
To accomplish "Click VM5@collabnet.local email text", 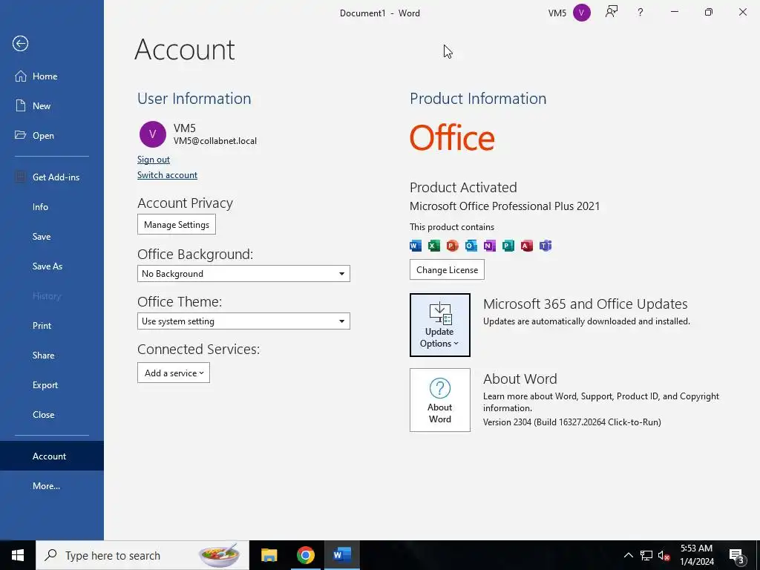I will tap(215, 141).
